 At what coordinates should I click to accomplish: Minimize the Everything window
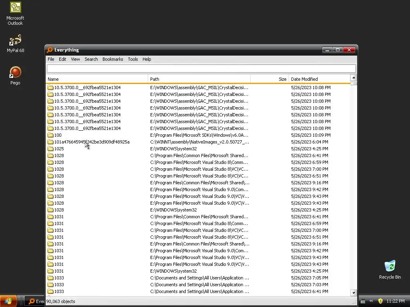327,50
